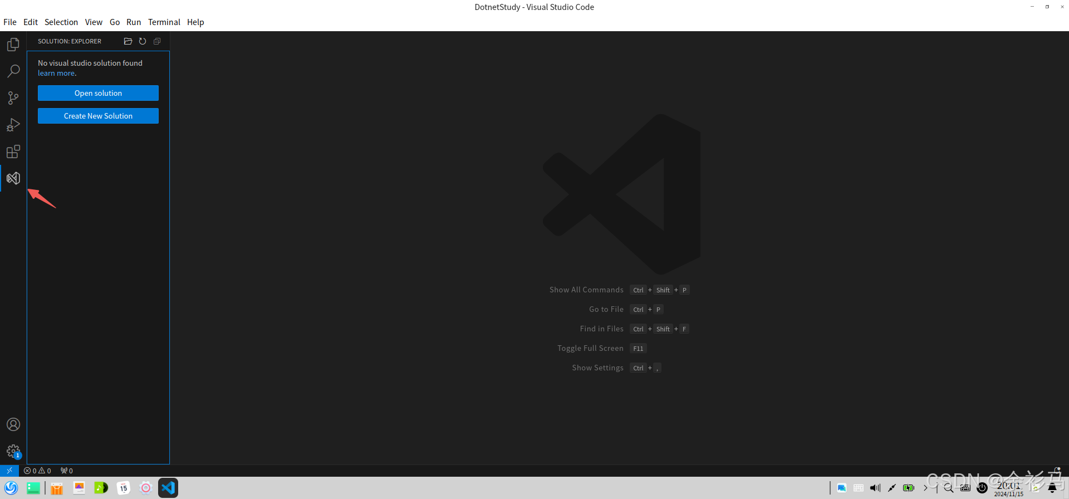Open the Control Center settings dock icon

coord(145,488)
